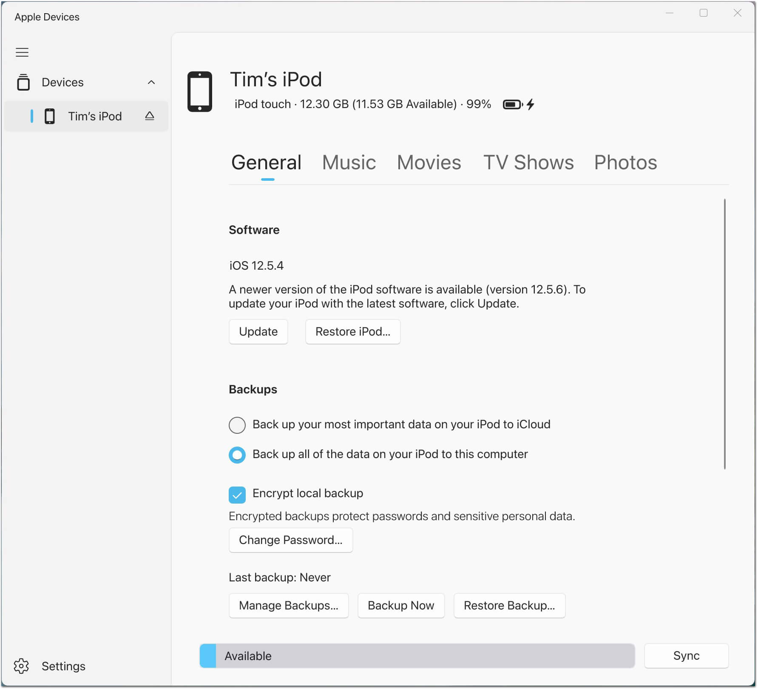This screenshot has width=758, height=689.
Task: Switch to the General tab
Action: click(x=267, y=162)
